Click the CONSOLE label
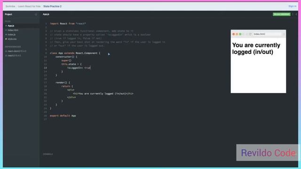The width and height of the screenshot is (301, 169). point(48,154)
